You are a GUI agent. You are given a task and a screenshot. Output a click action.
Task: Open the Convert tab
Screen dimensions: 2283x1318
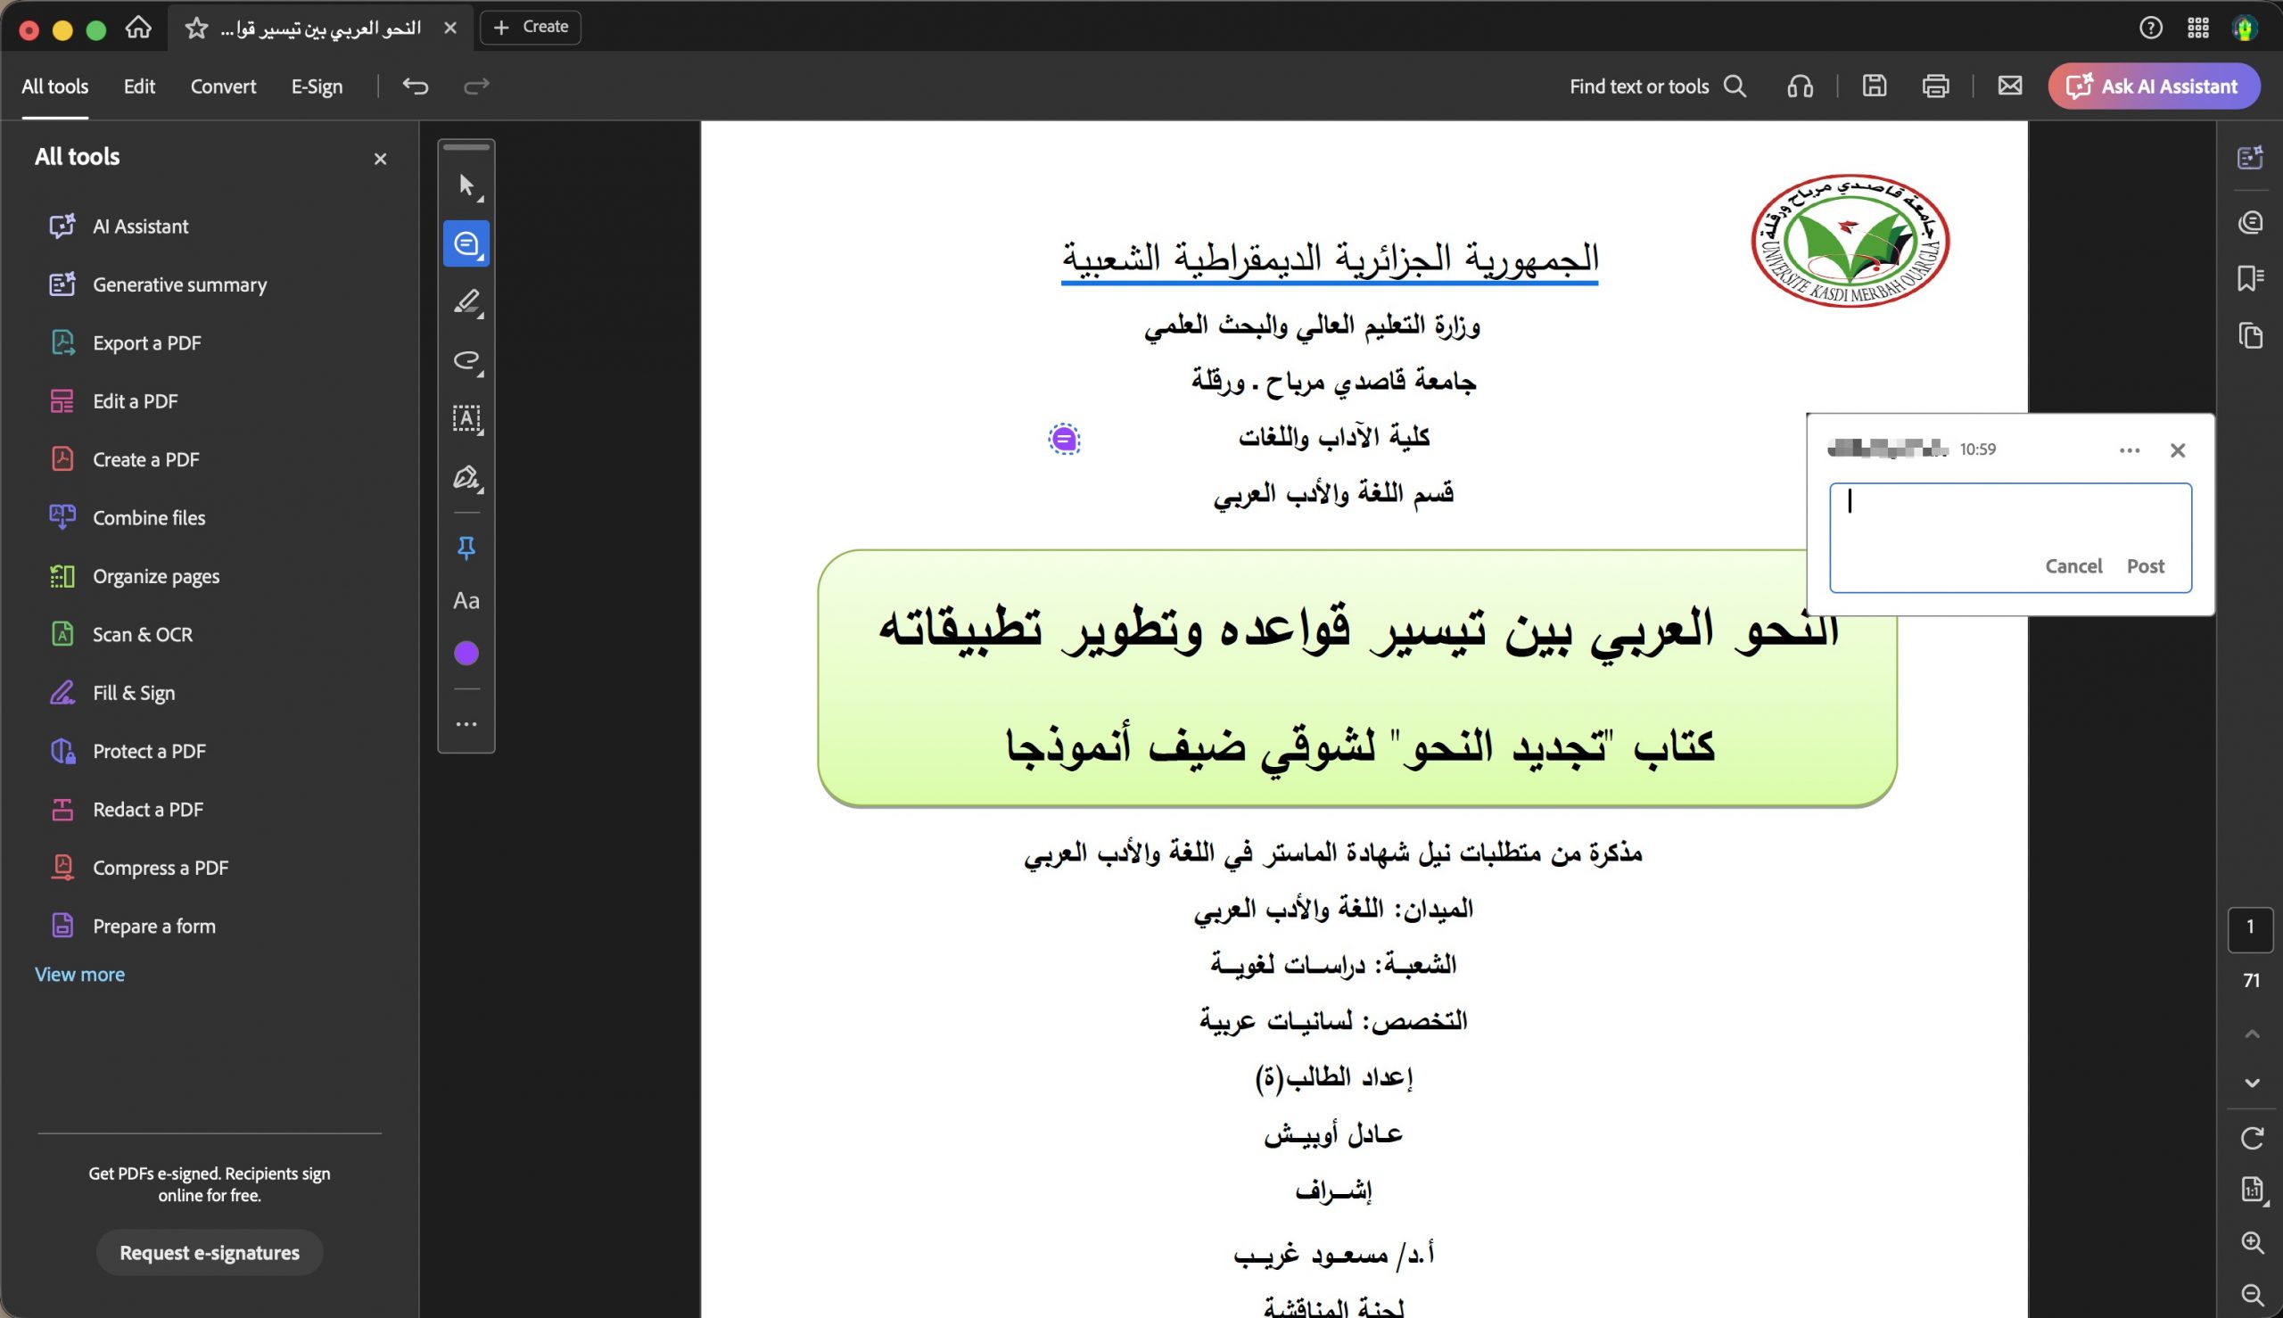click(223, 86)
